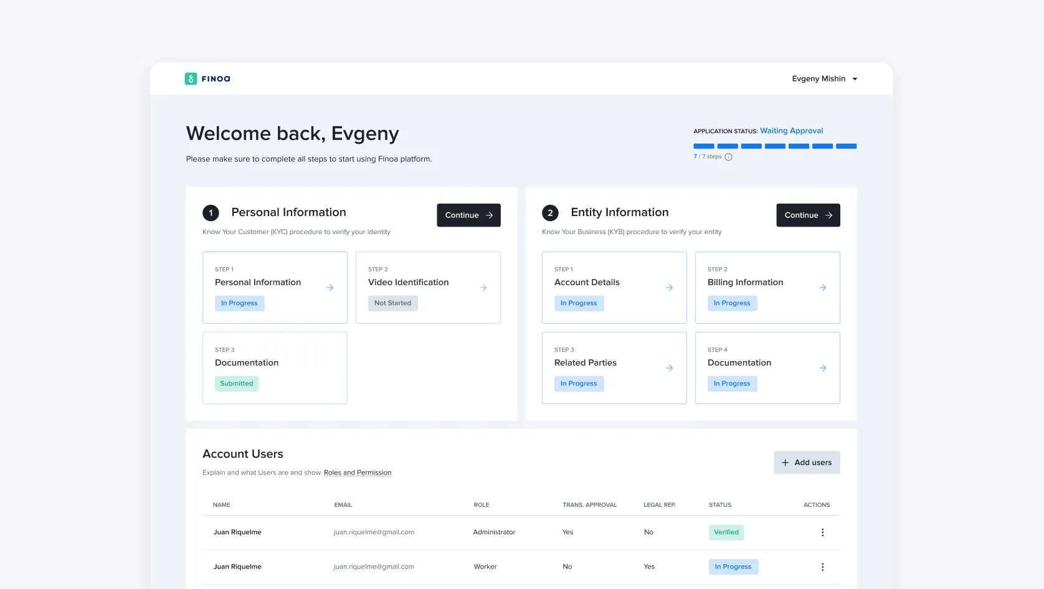The width and height of the screenshot is (1044, 589).
Task: Click Submitted badge under Documentation
Action: [237, 384]
